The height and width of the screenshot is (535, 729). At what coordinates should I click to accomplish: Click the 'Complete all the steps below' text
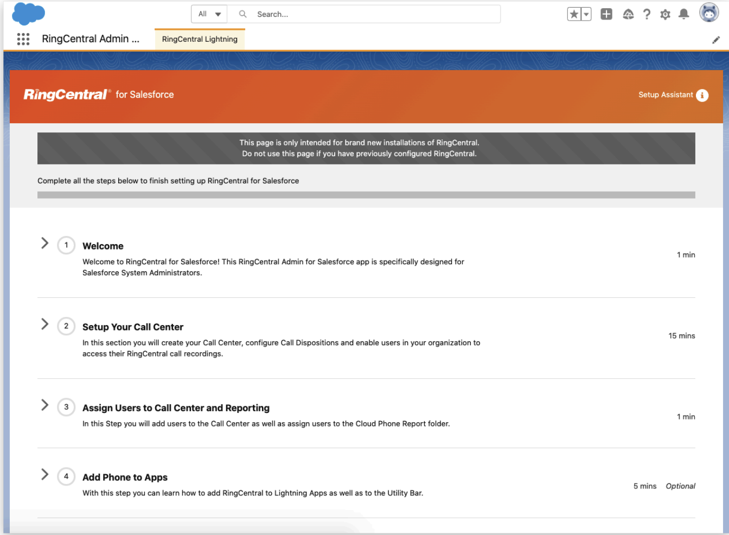point(168,181)
